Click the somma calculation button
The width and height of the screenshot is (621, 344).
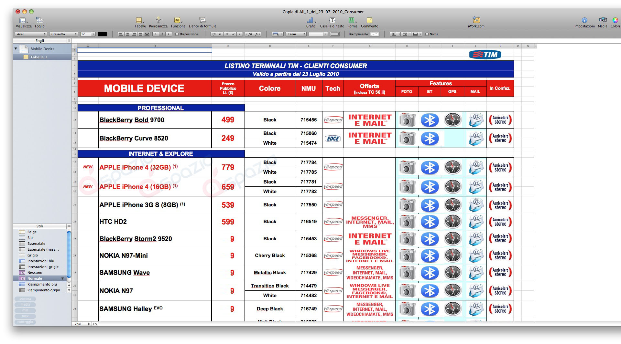[x=25, y=299]
